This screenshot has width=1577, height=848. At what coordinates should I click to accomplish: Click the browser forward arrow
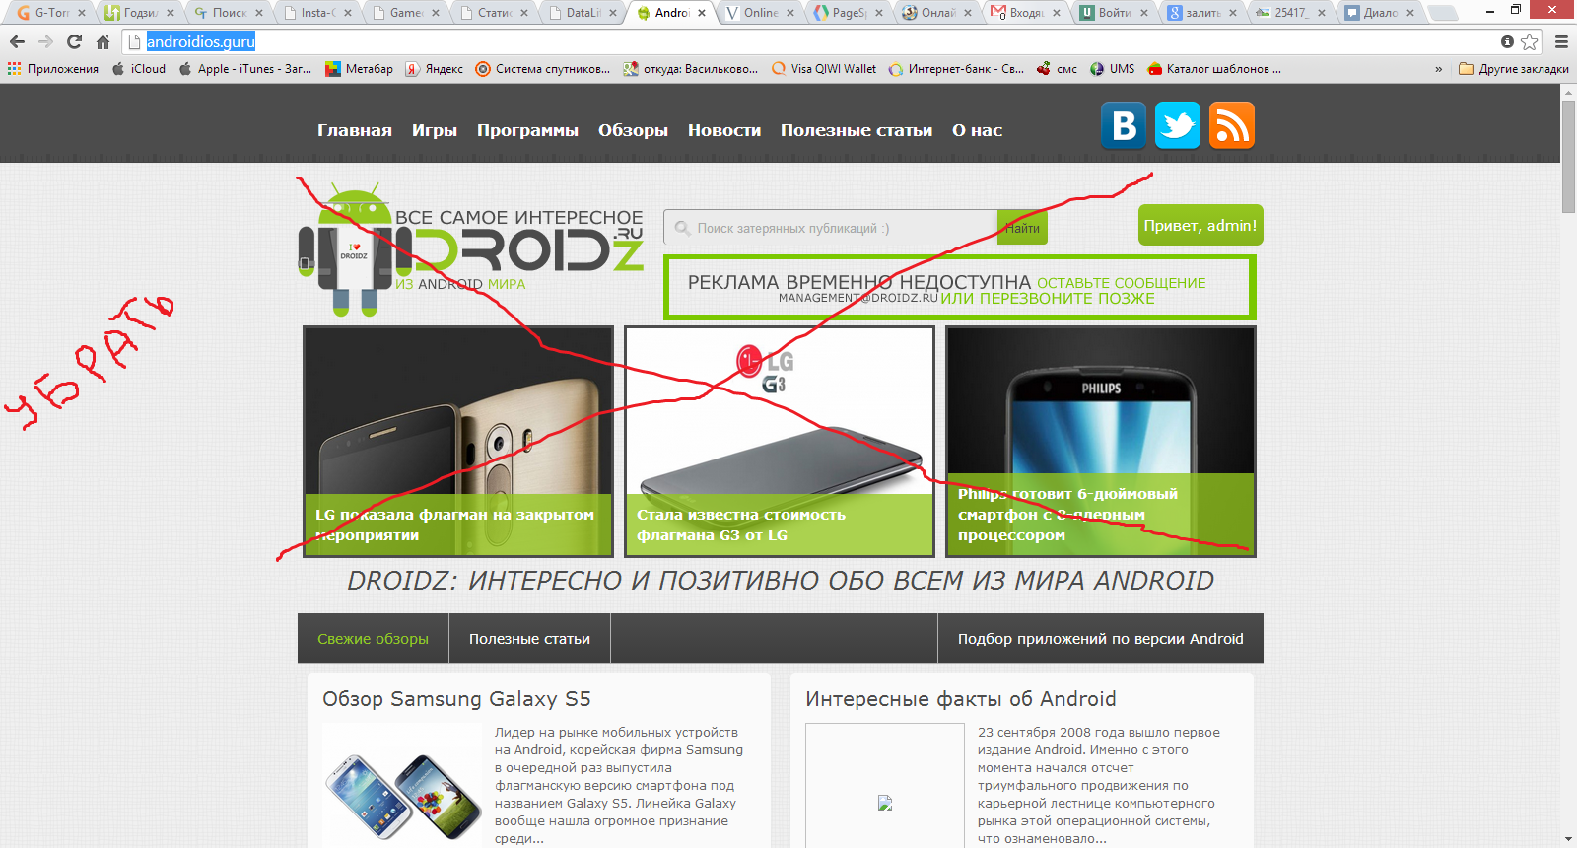tap(45, 41)
